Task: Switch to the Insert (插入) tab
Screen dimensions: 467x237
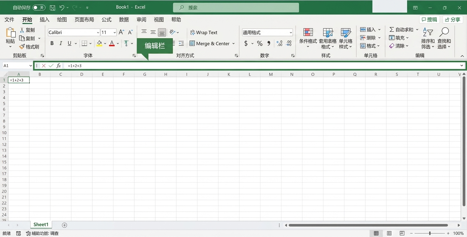Action: point(45,20)
